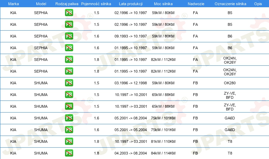Click the fuel icon in the SHUMA 84kW / 114KM row

(69, 153)
